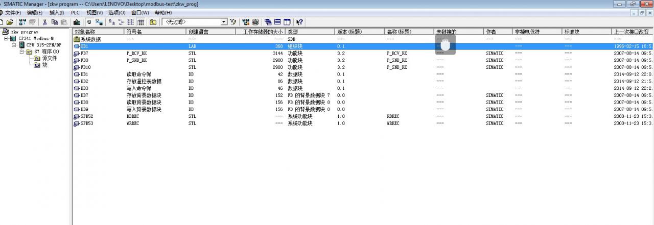
Task: Open the 选项(O) menu
Action: (117, 12)
